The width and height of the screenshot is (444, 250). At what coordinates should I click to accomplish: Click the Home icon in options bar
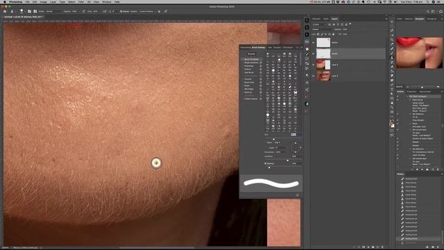click(5, 11)
